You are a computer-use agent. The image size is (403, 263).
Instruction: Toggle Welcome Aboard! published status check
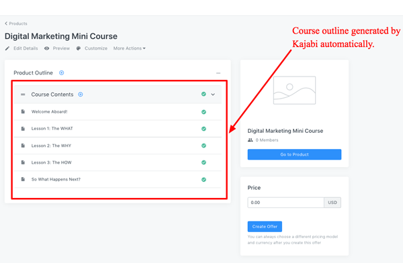[x=204, y=112]
